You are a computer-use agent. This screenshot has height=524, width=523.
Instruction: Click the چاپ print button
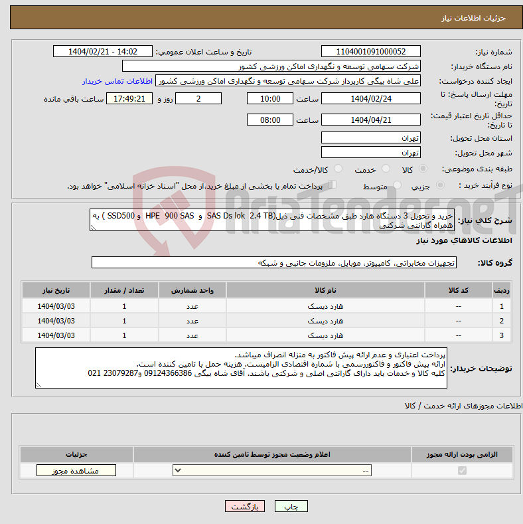tap(291, 506)
